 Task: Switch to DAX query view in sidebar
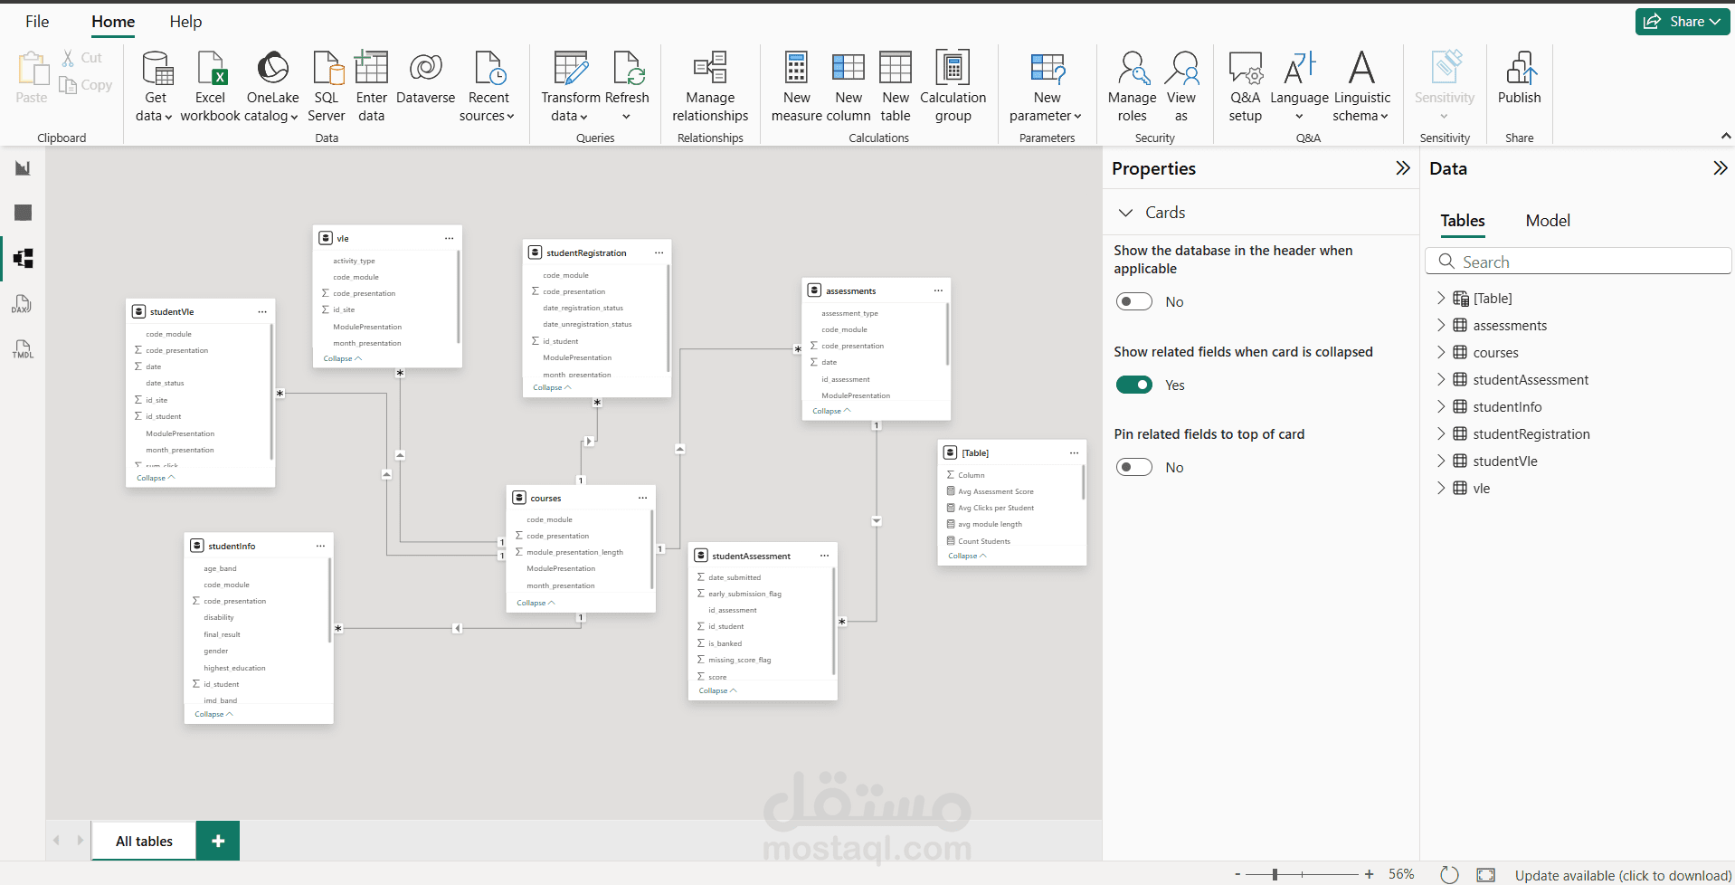[x=23, y=304]
